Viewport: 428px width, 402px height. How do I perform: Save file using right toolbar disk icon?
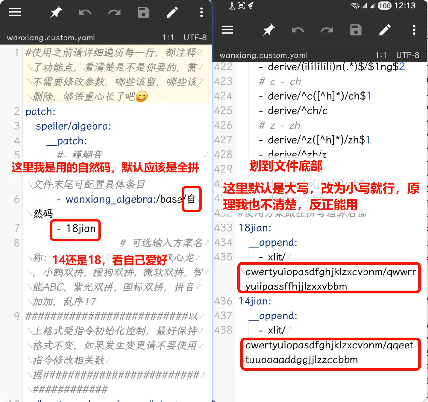(356, 30)
